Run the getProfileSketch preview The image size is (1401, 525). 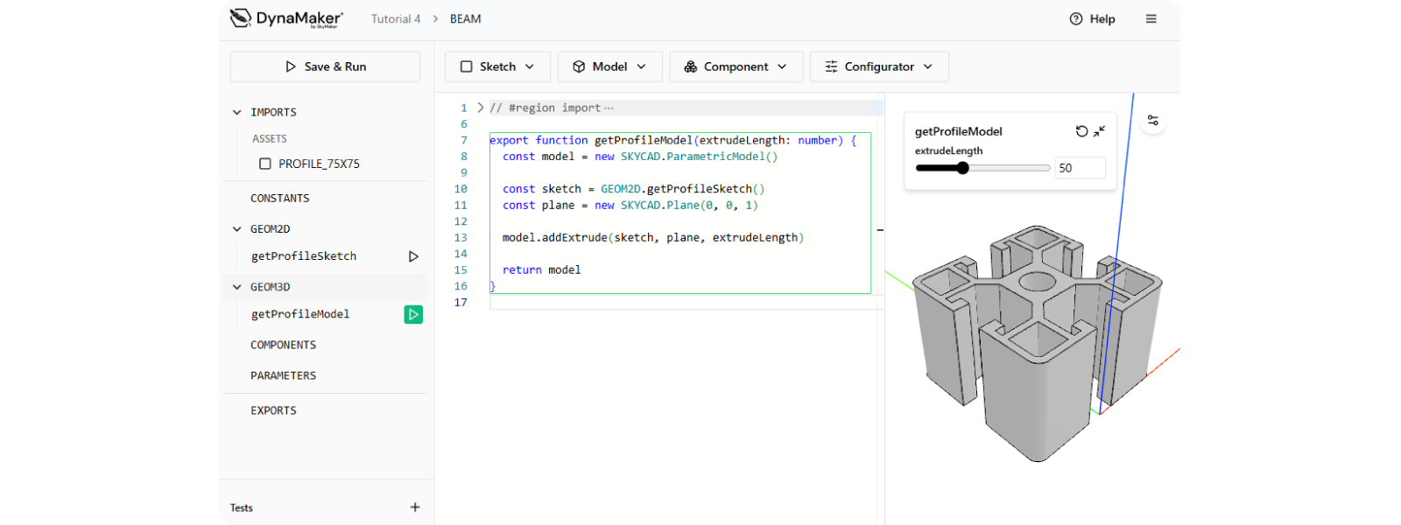(x=413, y=256)
